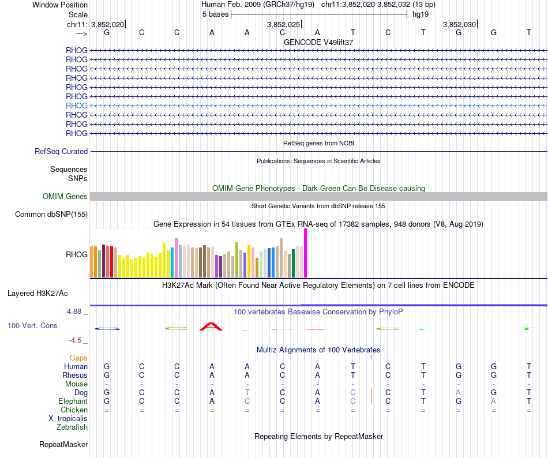Click the pale A mismatch in Dog row

click(x=458, y=392)
